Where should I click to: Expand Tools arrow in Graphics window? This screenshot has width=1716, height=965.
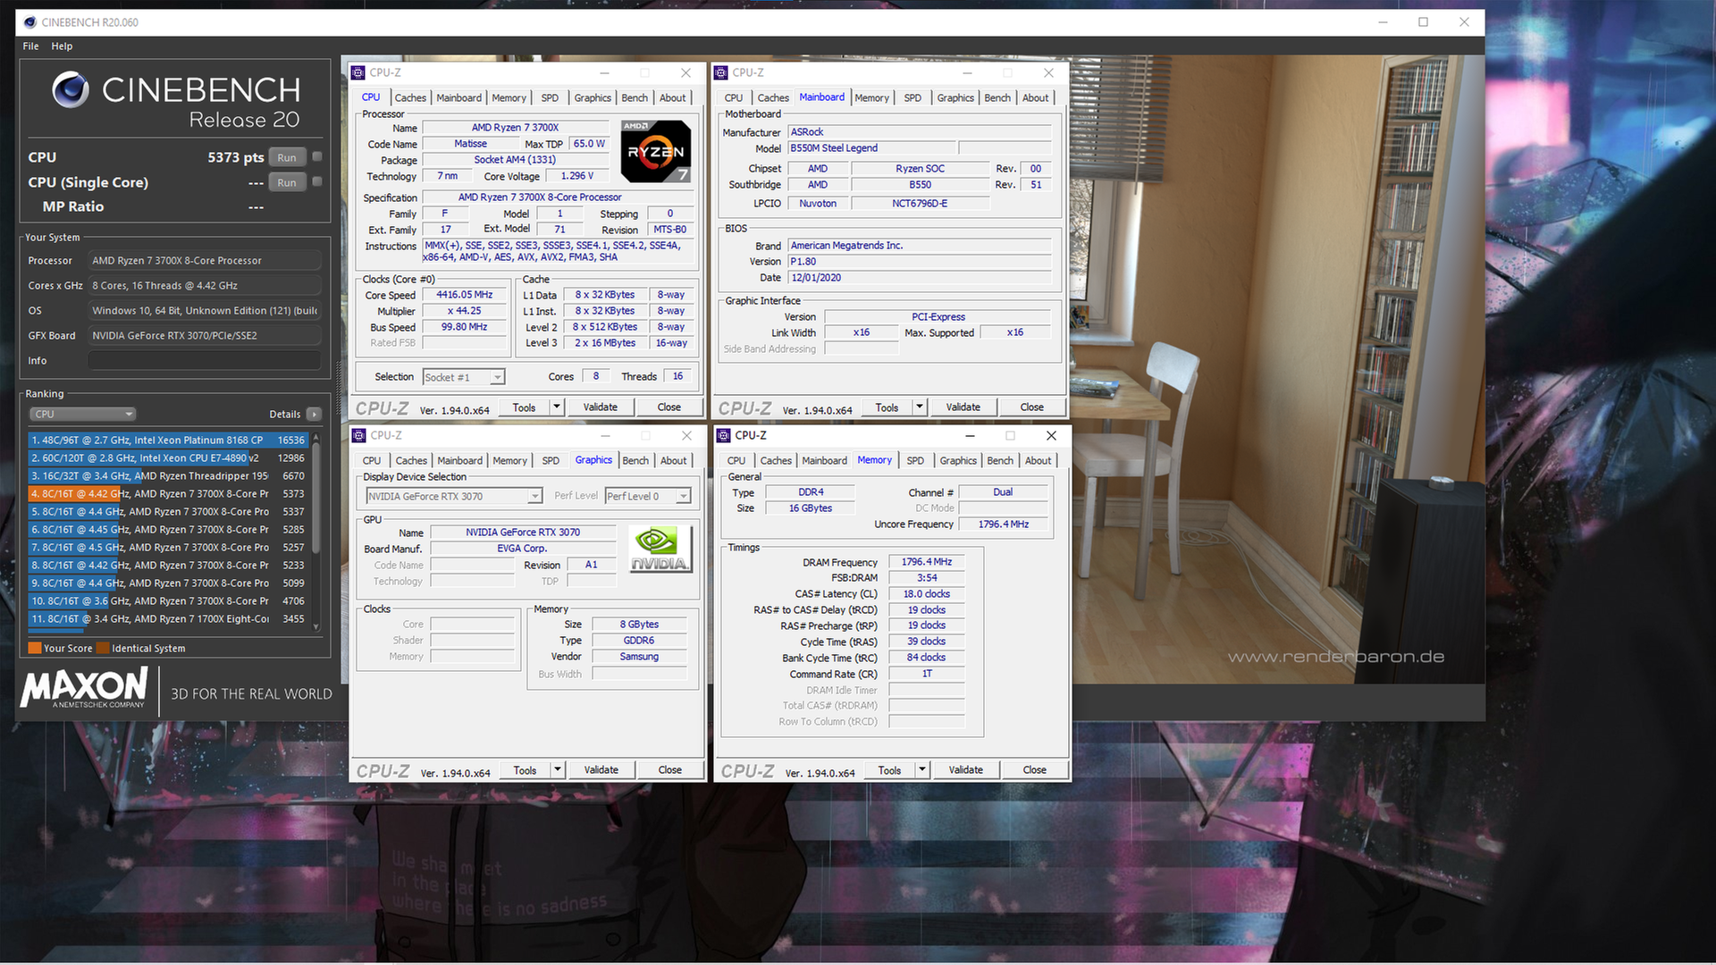pyautogui.click(x=558, y=769)
